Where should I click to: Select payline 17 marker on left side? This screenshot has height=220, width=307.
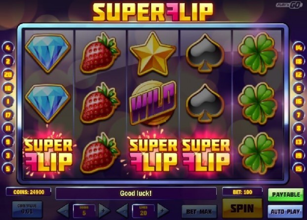point(8,115)
